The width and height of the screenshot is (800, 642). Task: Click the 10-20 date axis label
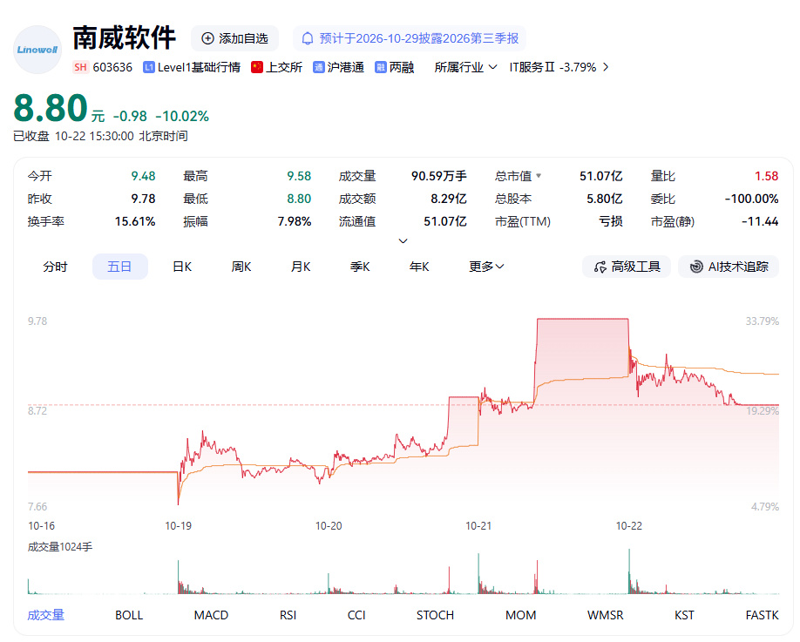tap(329, 526)
